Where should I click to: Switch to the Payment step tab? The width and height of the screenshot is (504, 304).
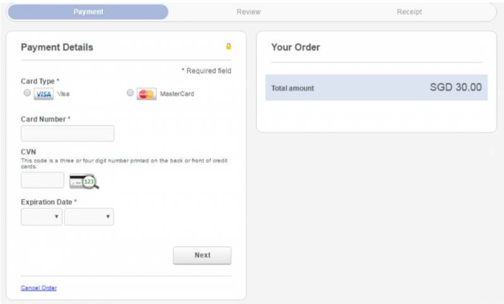88,12
